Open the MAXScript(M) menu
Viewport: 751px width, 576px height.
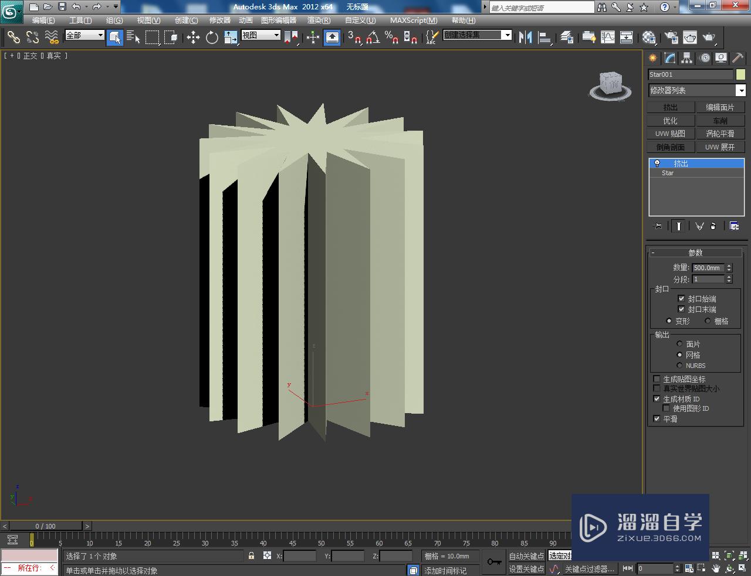[414, 20]
